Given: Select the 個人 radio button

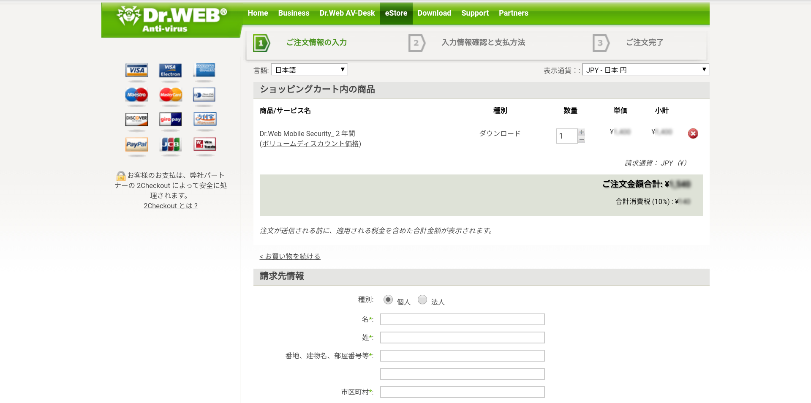Looking at the screenshot, I should pos(388,300).
